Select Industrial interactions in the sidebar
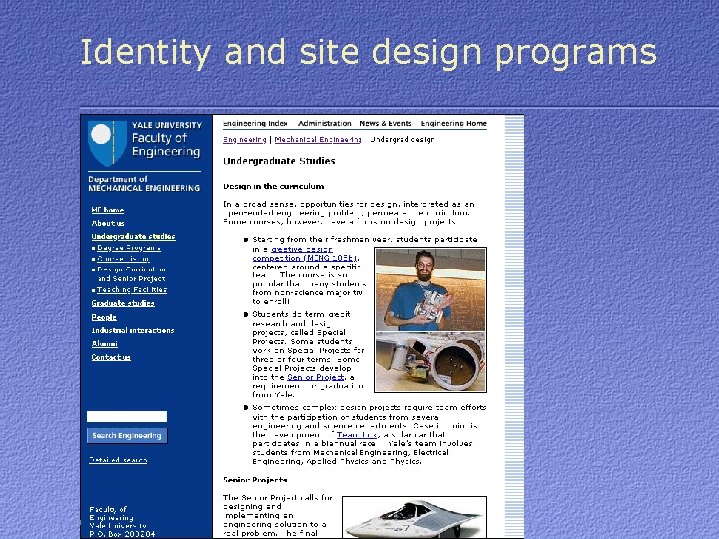The width and height of the screenshot is (719, 539). [x=133, y=330]
